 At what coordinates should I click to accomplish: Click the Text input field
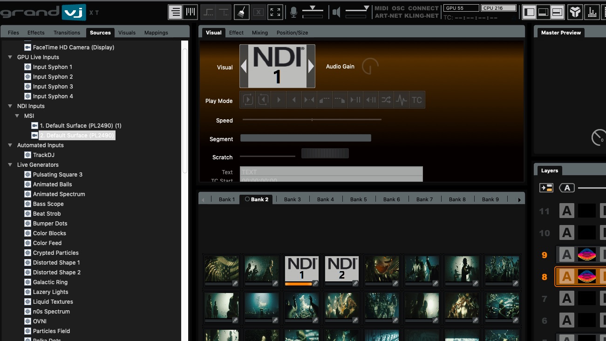pos(331,172)
